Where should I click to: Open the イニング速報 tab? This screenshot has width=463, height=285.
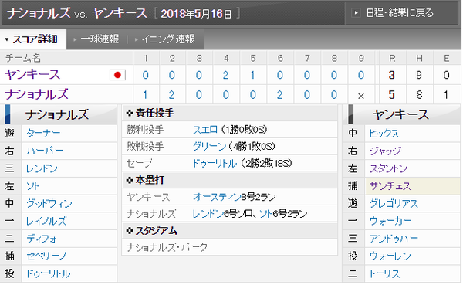(168, 39)
